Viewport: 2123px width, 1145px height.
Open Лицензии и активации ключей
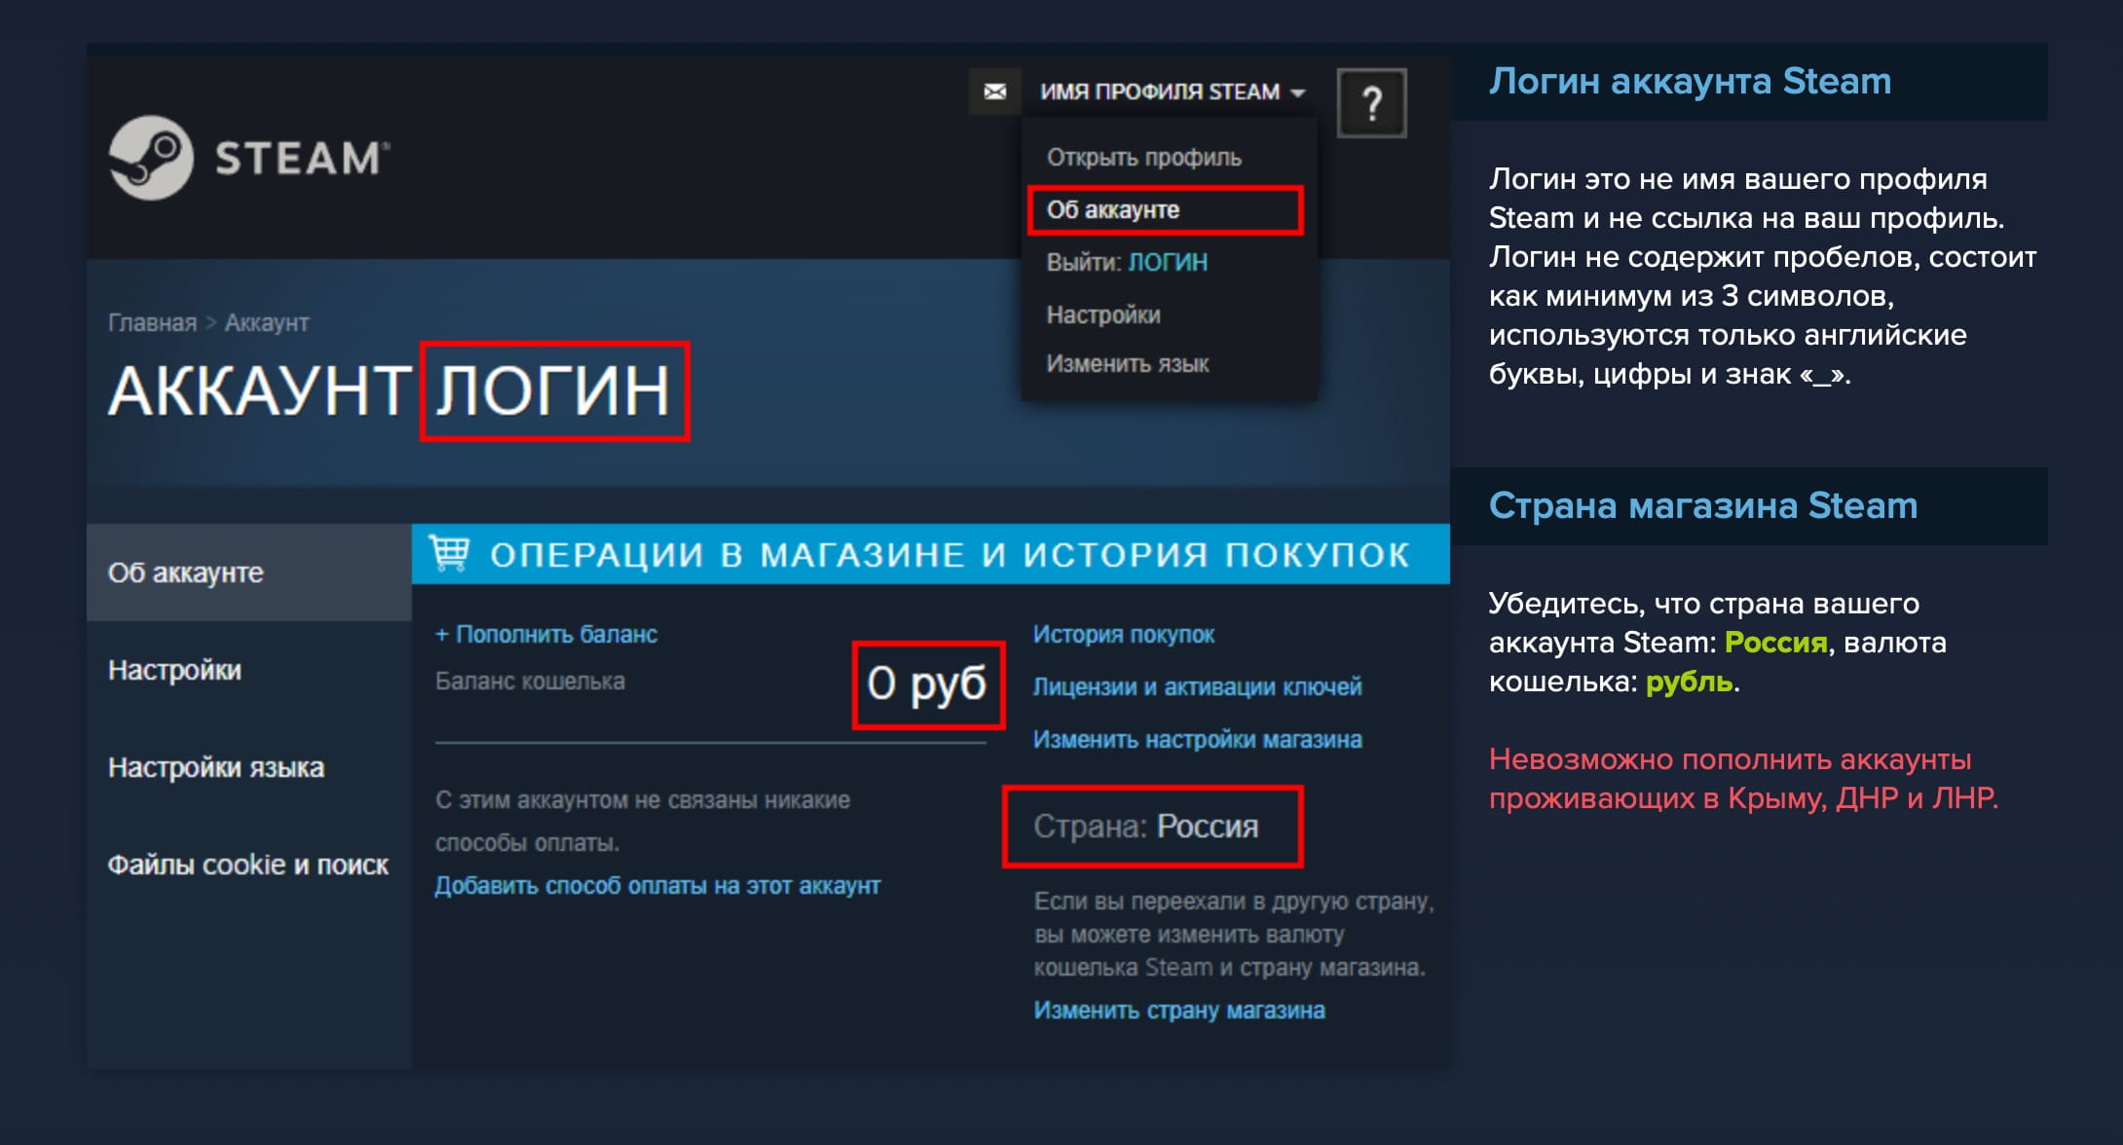click(1197, 686)
